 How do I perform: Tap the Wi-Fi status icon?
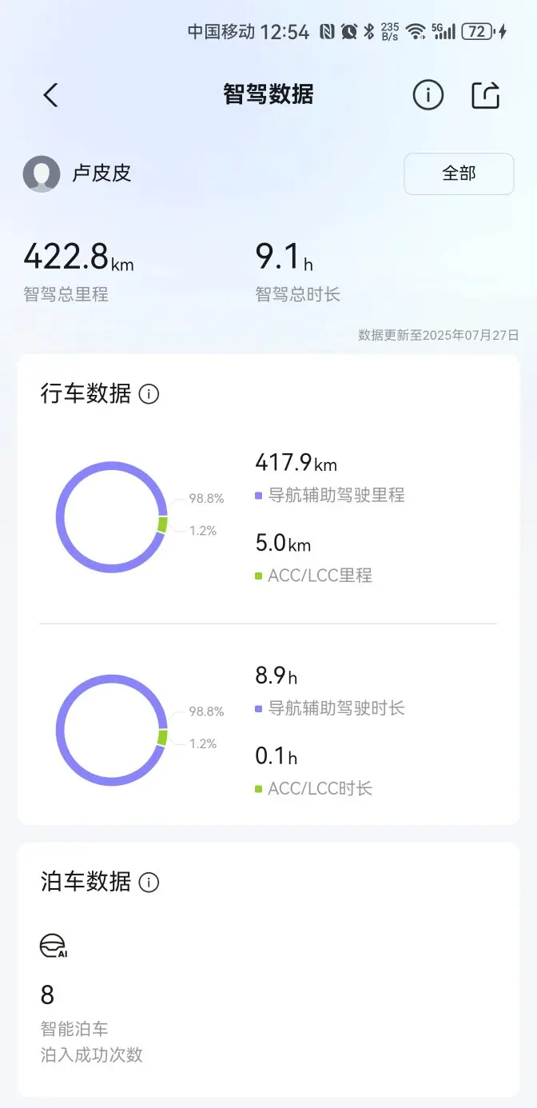point(415,32)
